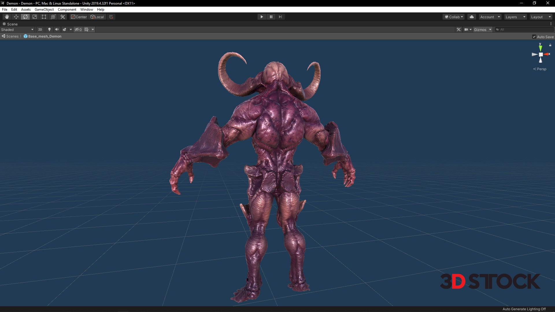Click the green Y axis cone
Viewport: 555px width, 312px height.
[x=540, y=48]
